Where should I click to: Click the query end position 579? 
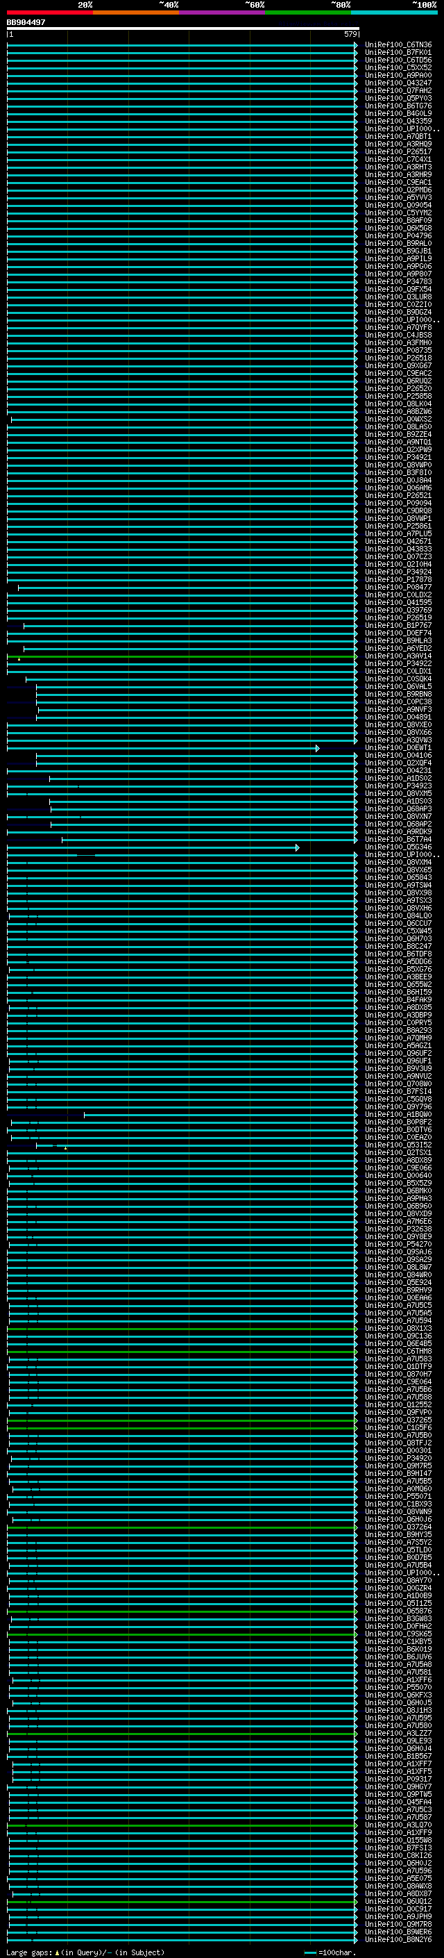click(x=350, y=34)
